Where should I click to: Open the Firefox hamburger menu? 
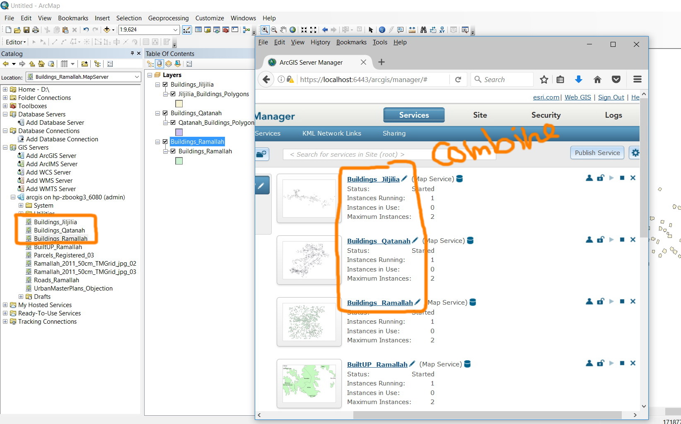click(638, 80)
